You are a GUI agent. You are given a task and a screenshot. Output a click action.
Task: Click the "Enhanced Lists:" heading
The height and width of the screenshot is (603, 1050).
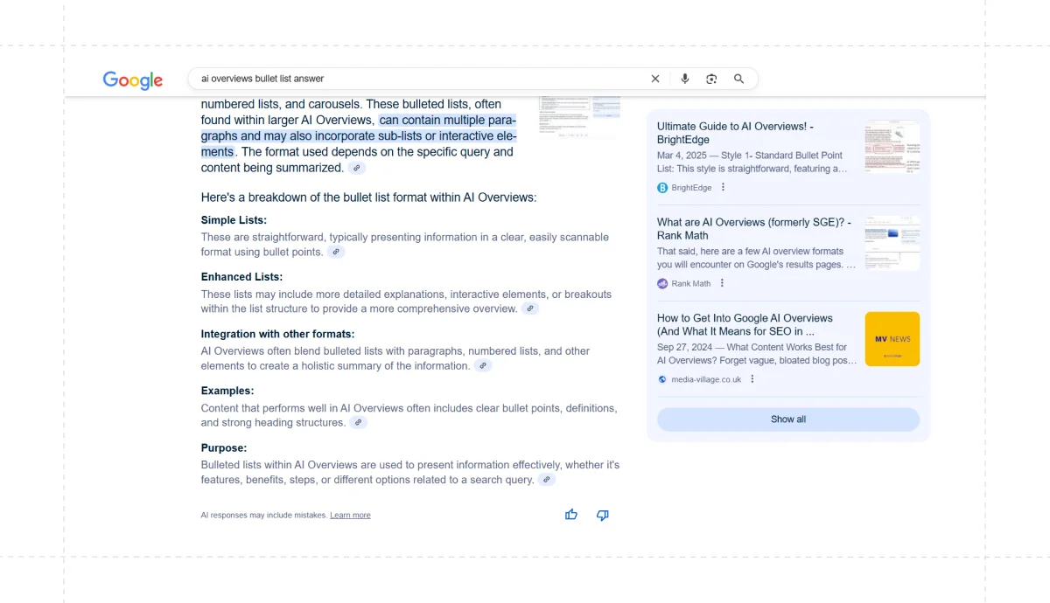point(241,277)
